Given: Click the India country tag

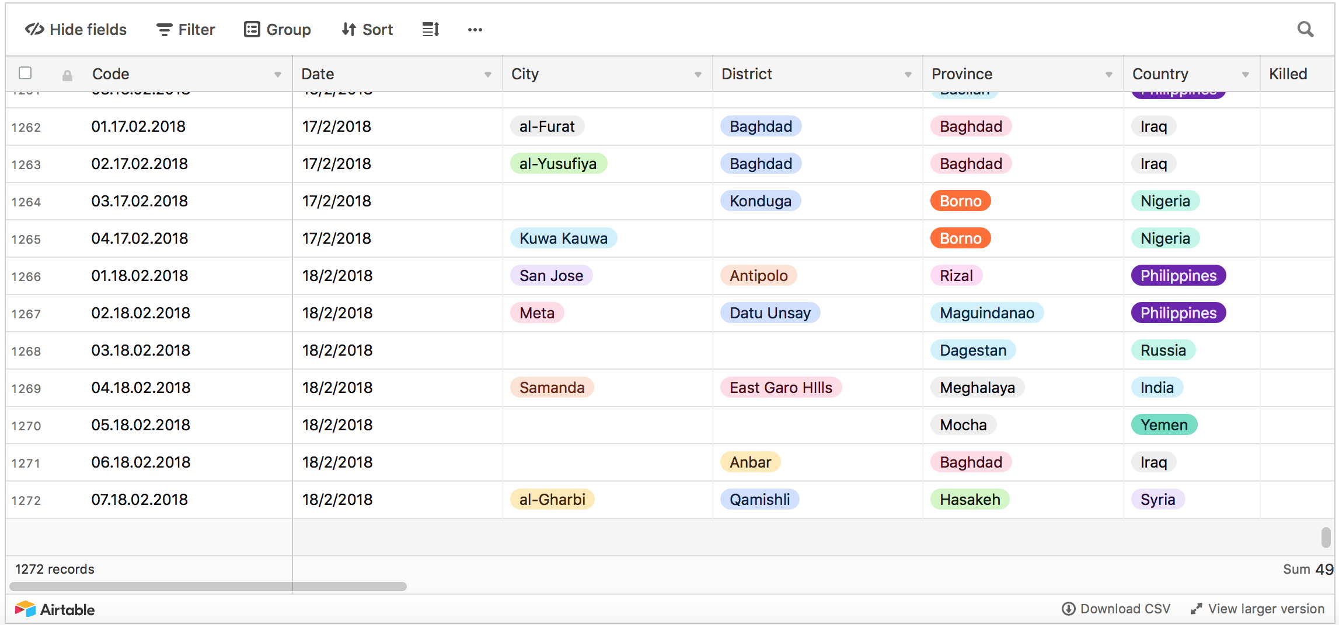Looking at the screenshot, I should pyautogui.click(x=1157, y=388).
